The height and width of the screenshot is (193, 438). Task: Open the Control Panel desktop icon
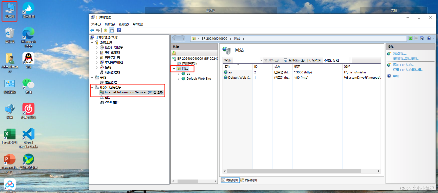point(10,86)
